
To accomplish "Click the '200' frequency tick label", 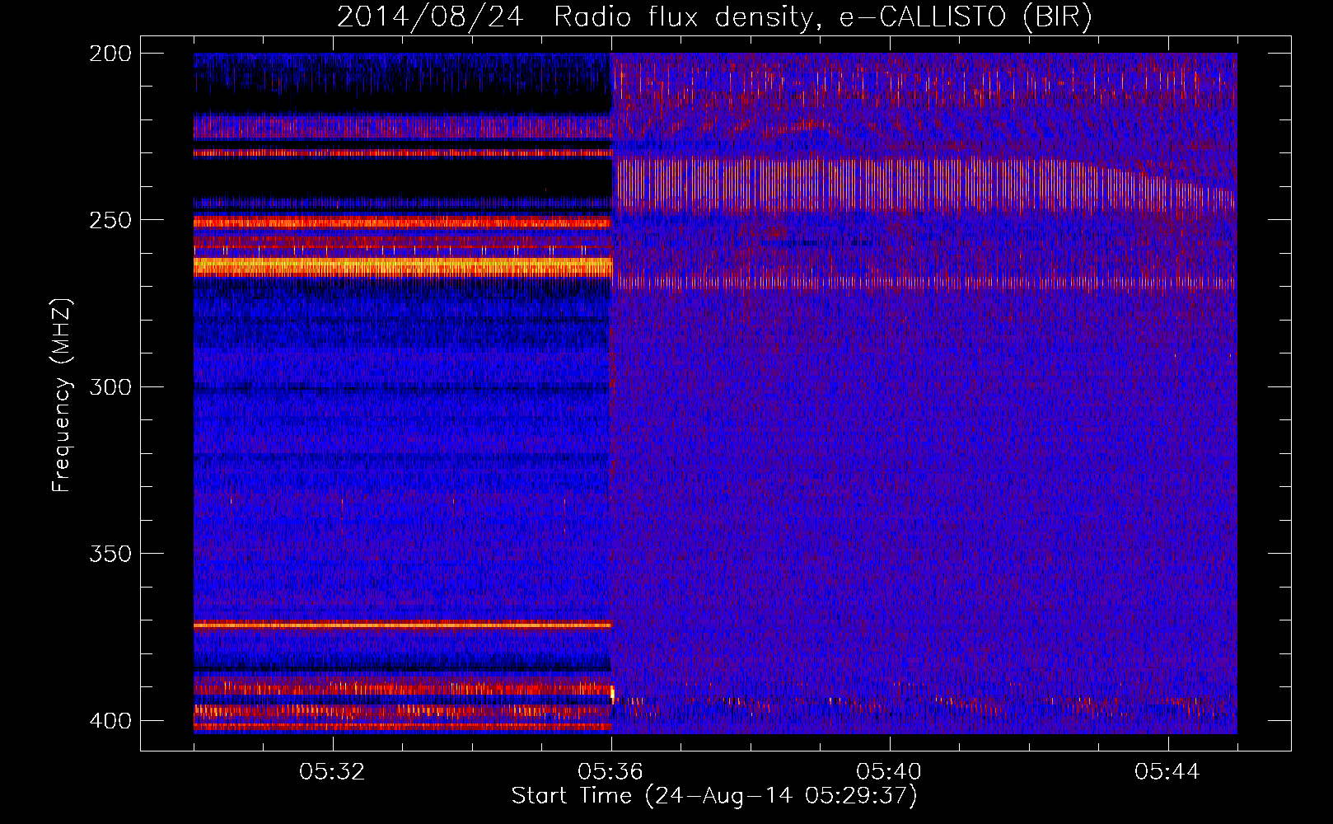I will [x=110, y=54].
